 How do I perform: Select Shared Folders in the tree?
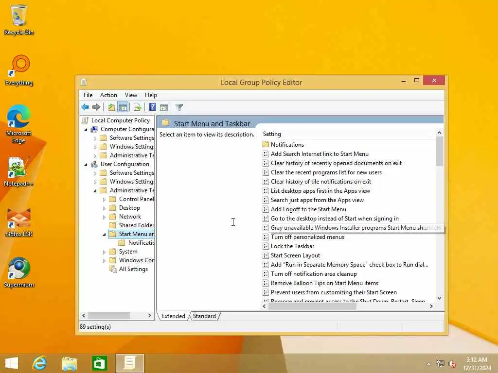136,225
